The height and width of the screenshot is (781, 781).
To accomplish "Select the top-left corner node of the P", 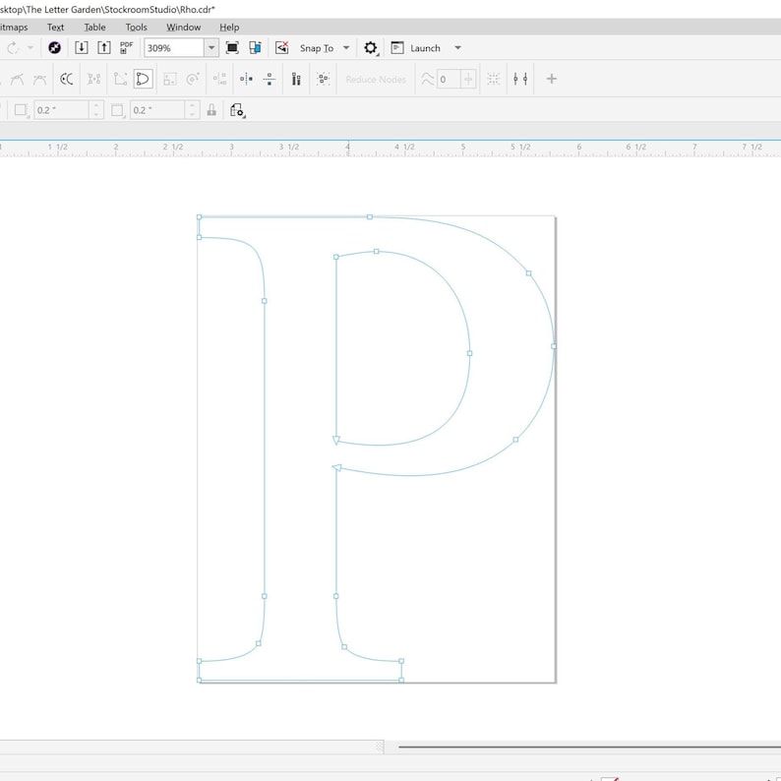I will tap(200, 217).
